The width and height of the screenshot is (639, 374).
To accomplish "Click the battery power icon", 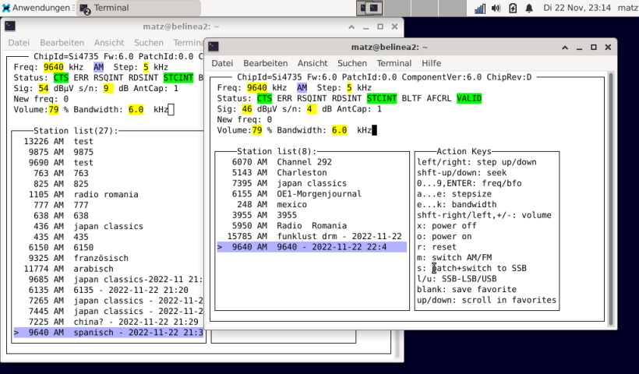I will pyautogui.click(x=513, y=8).
